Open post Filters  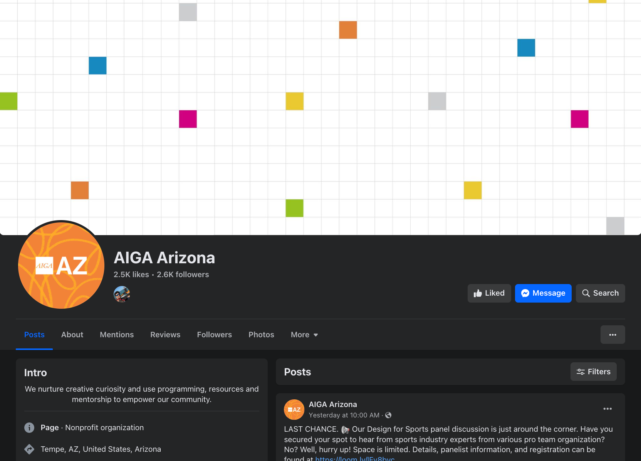(x=593, y=372)
